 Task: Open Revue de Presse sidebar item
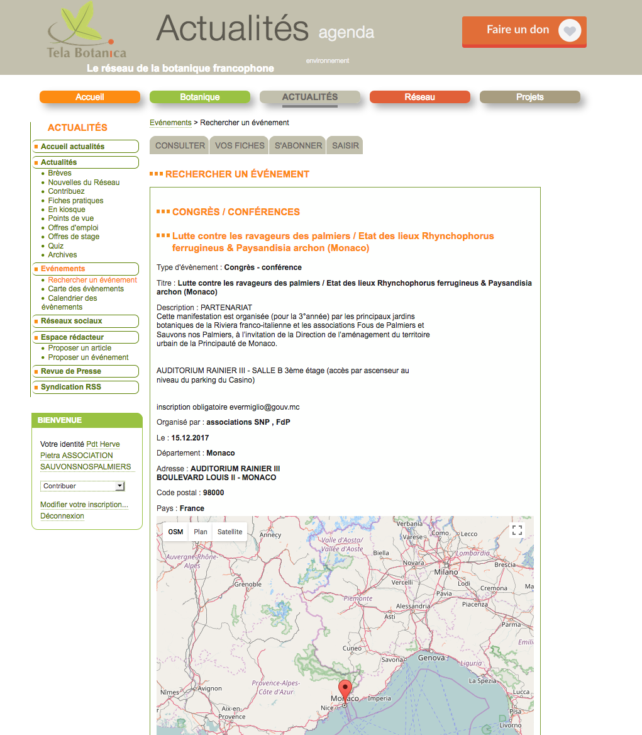click(x=86, y=371)
